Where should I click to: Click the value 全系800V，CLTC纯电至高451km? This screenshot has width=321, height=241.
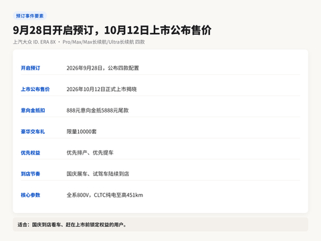point(105,195)
